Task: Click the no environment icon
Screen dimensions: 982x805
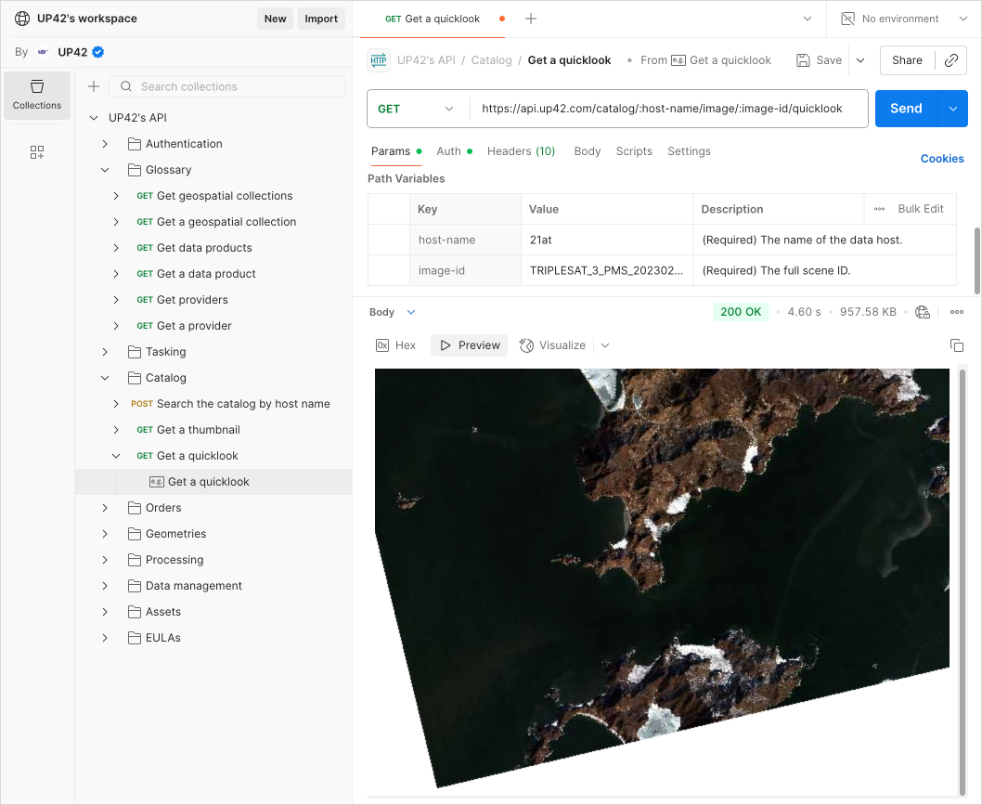Action: click(x=847, y=19)
